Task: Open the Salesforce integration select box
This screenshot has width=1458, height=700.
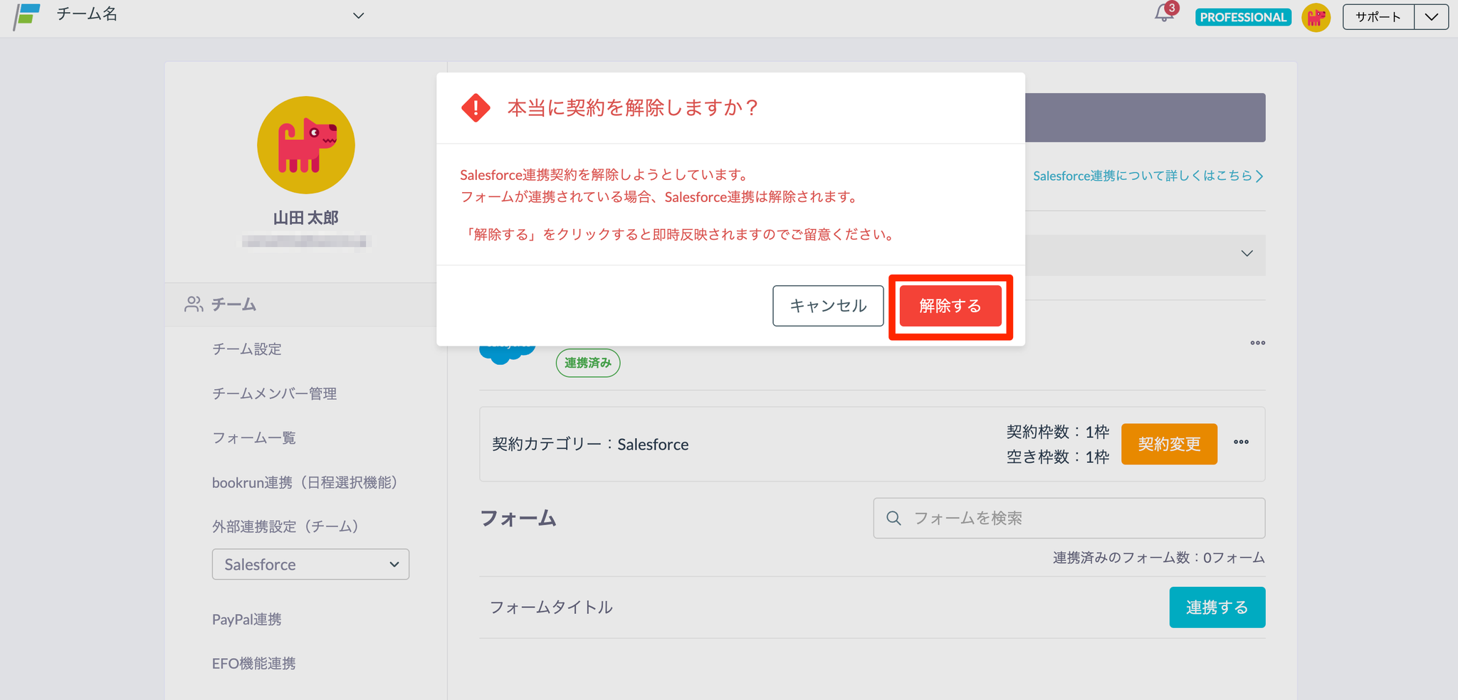Action: coord(310,564)
